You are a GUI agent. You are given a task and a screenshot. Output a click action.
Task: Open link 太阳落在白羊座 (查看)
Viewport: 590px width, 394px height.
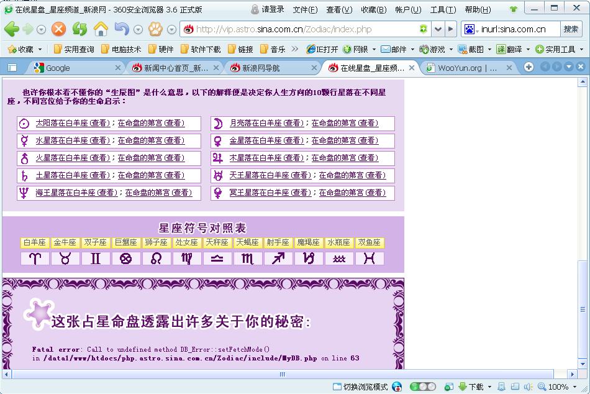coord(73,123)
